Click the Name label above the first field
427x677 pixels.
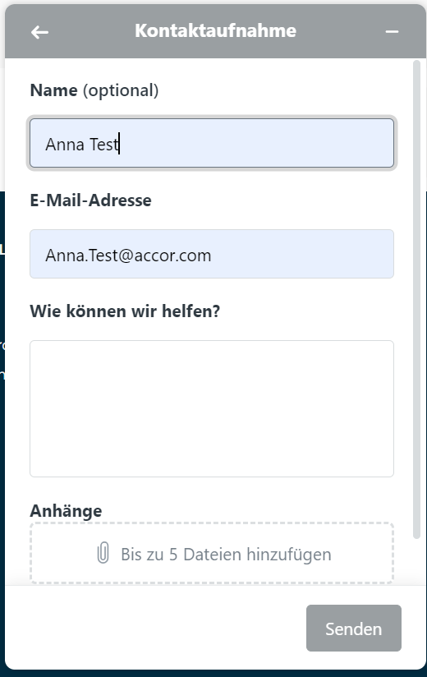(x=54, y=90)
